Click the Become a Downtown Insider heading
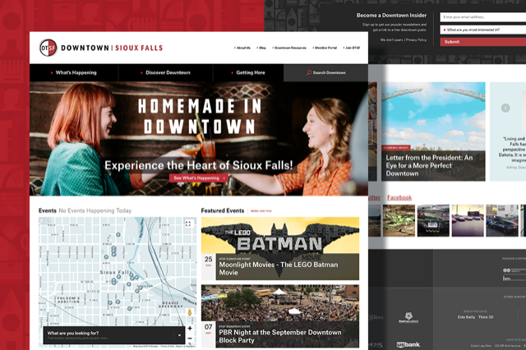This screenshot has height=350, width=526. 391,16
